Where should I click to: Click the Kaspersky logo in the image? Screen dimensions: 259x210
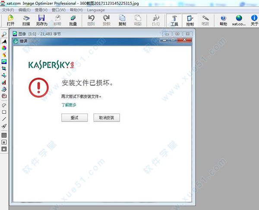point(51,65)
